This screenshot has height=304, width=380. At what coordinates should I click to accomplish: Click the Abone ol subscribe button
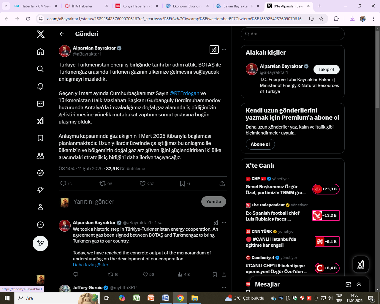260,144
